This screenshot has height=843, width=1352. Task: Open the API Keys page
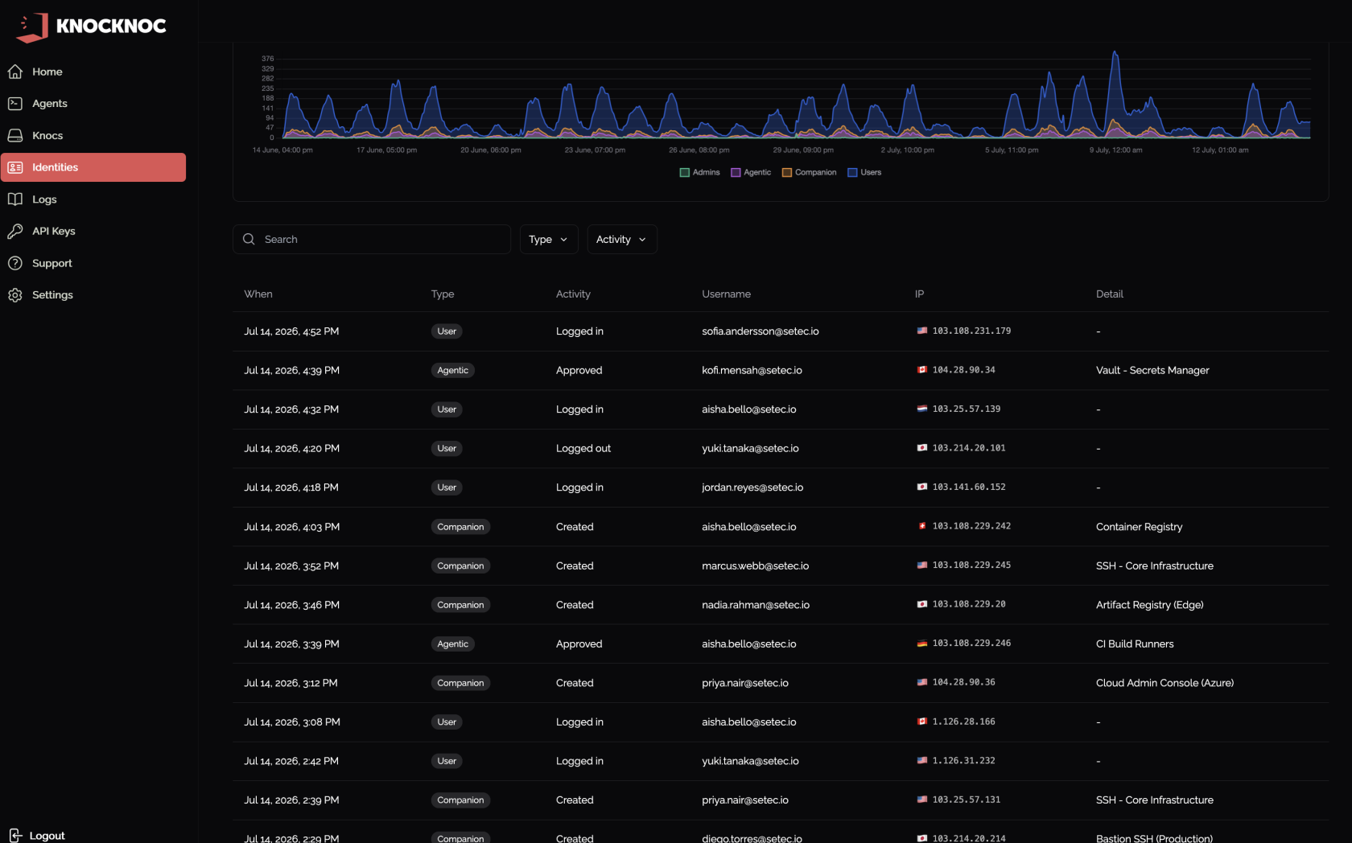[93, 231]
